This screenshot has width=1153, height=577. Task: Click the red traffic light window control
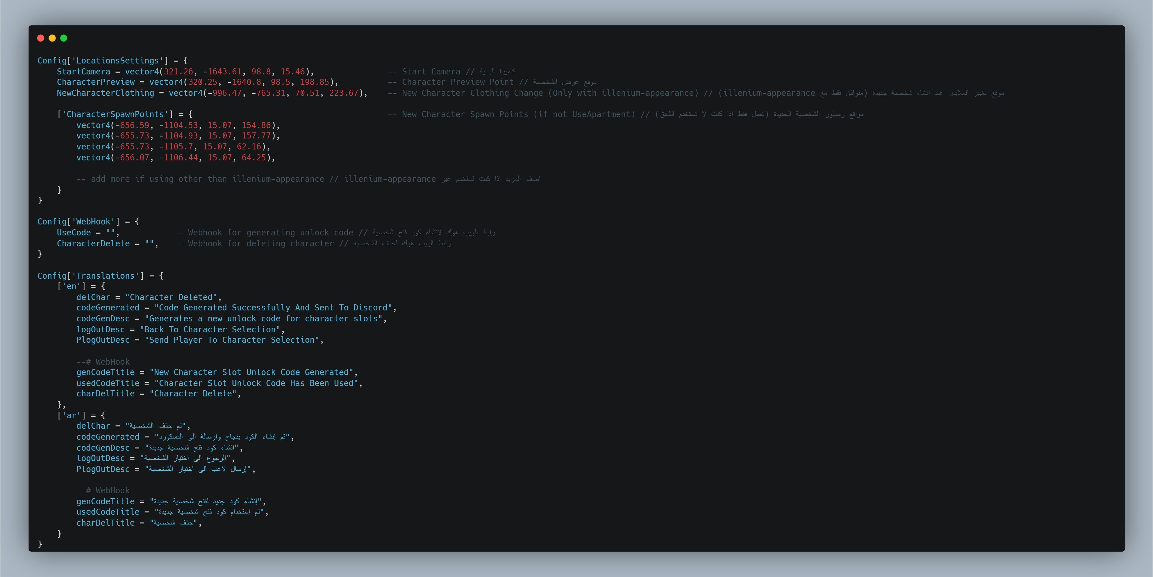41,38
